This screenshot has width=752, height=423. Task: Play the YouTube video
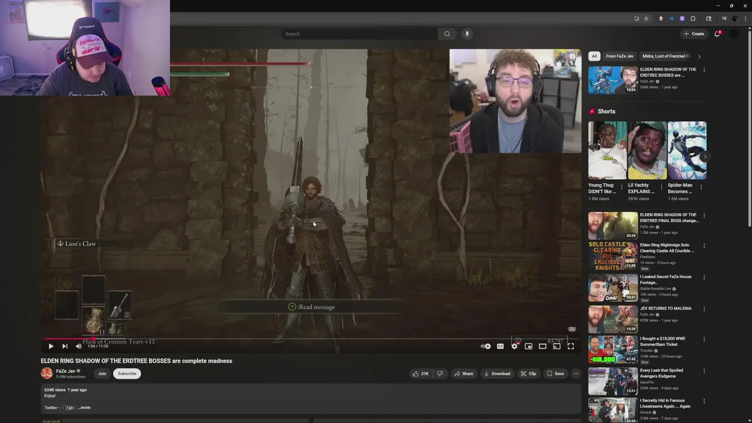point(51,346)
